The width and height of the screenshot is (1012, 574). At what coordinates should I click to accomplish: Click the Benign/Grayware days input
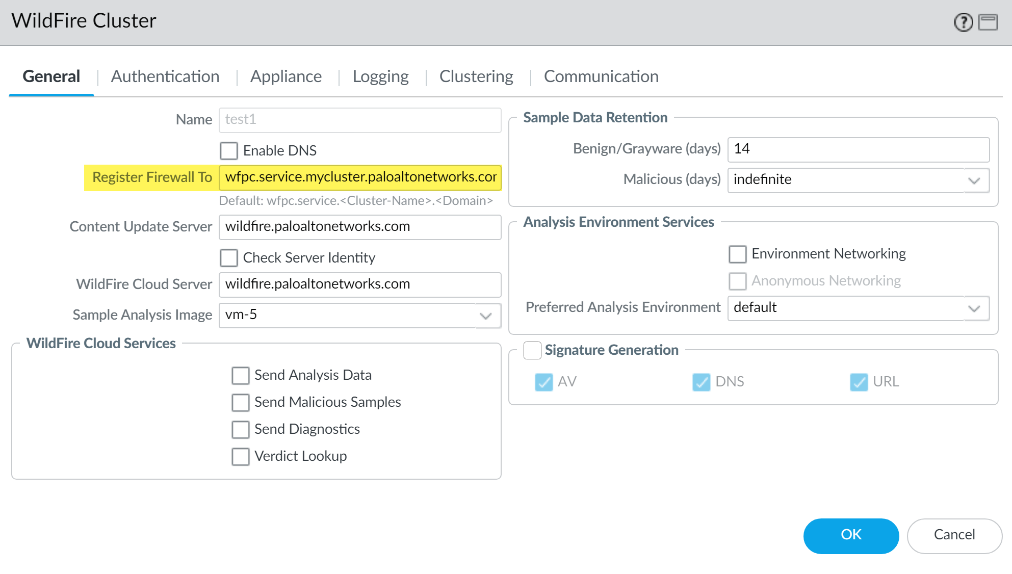click(x=858, y=149)
